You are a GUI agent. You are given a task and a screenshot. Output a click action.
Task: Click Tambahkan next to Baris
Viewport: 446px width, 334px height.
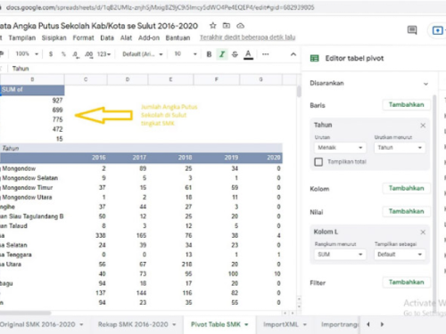tap(406, 105)
